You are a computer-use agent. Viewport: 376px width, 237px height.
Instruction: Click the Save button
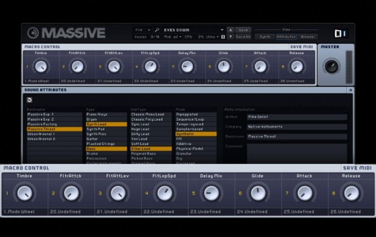point(243,30)
